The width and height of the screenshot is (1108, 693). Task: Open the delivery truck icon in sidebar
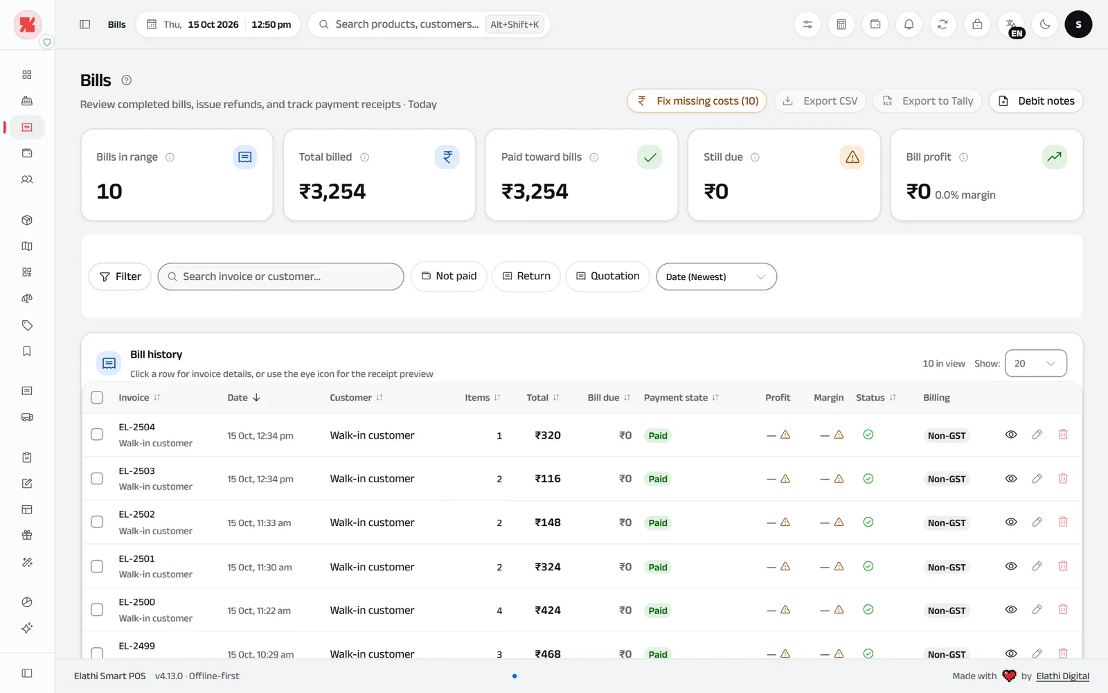(x=27, y=417)
